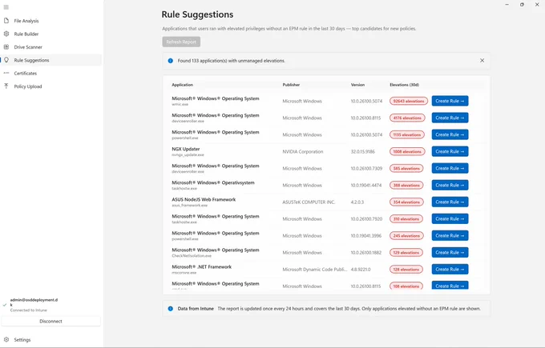Click the 'ASUSTeK COMPUTER INC.' publisher cell
Viewport: 545px width, 348px height.
(x=309, y=202)
